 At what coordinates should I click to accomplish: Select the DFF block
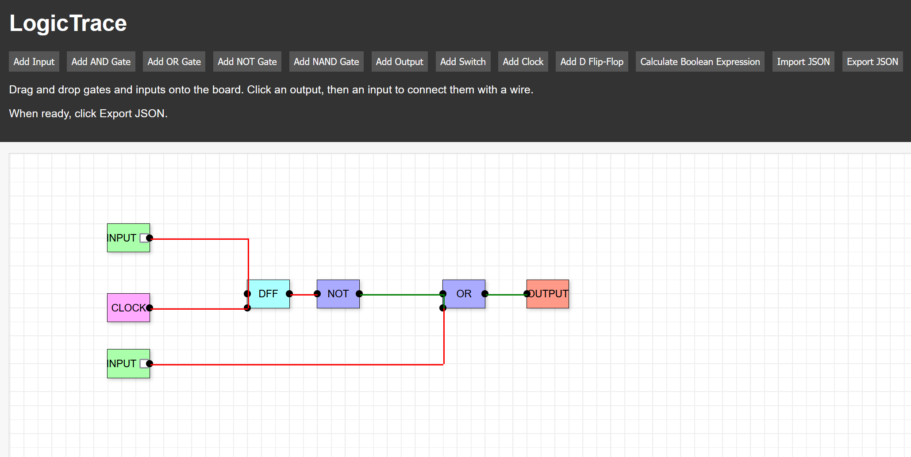(x=268, y=294)
